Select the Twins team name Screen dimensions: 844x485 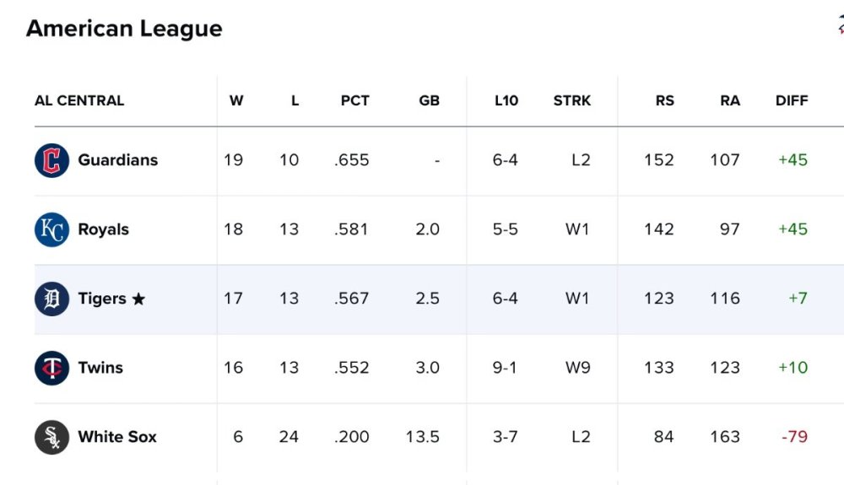click(x=100, y=368)
